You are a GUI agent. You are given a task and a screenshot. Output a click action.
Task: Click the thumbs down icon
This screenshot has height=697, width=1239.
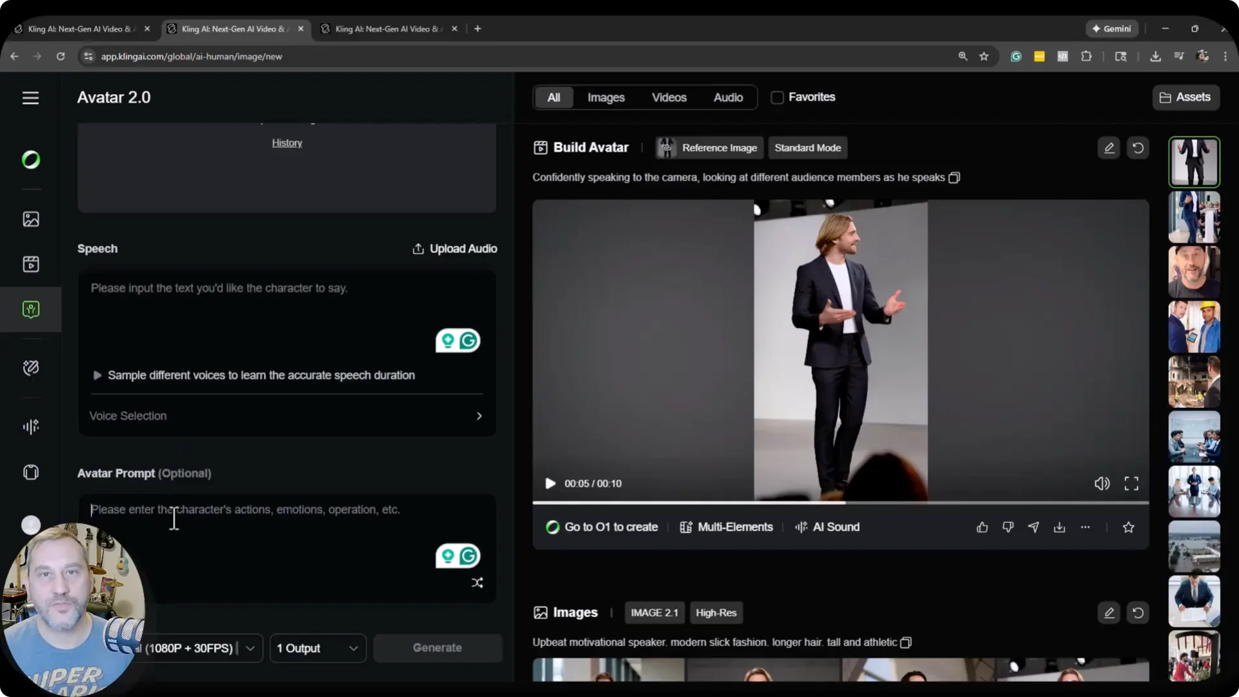coord(1008,527)
